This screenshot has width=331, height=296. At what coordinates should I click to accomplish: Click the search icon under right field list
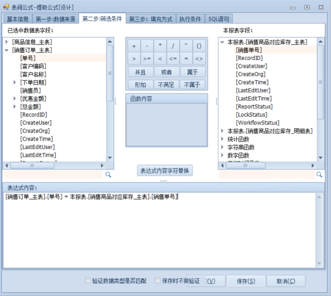pyautogui.click(x=319, y=174)
